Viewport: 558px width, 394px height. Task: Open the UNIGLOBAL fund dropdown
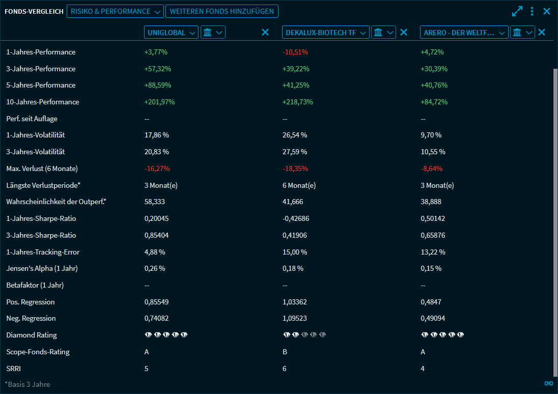point(171,33)
